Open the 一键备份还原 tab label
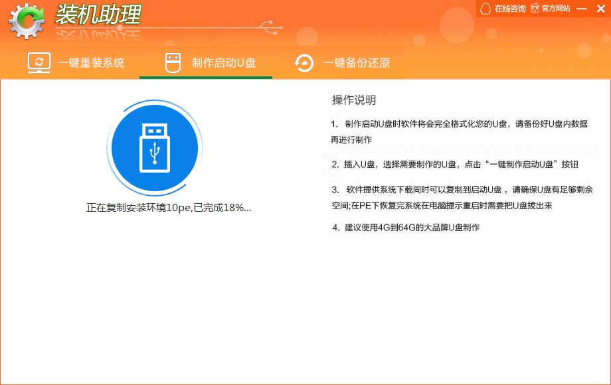Viewport: 611px width, 385px height. pyautogui.click(x=357, y=63)
